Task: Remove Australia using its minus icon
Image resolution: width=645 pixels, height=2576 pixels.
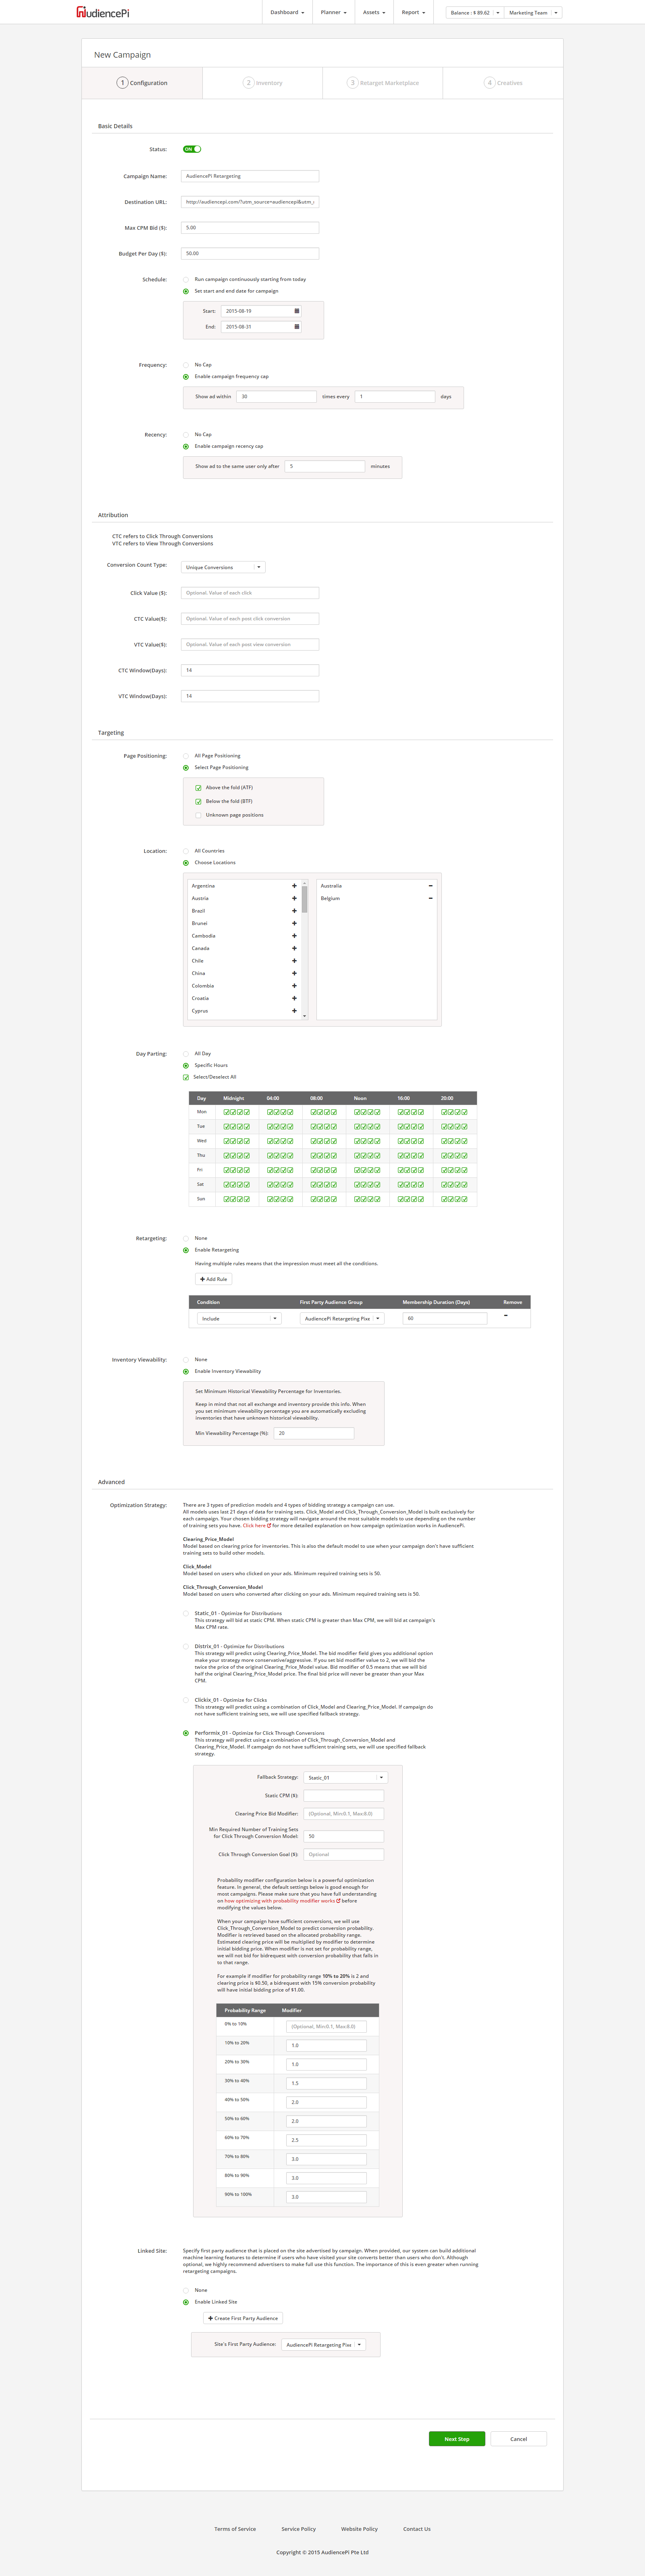Action: pos(430,886)
